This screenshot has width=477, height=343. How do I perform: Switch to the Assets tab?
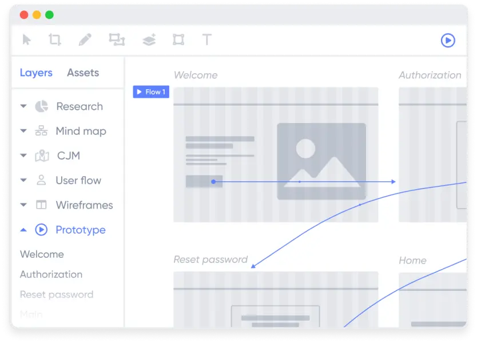[82, 73]
